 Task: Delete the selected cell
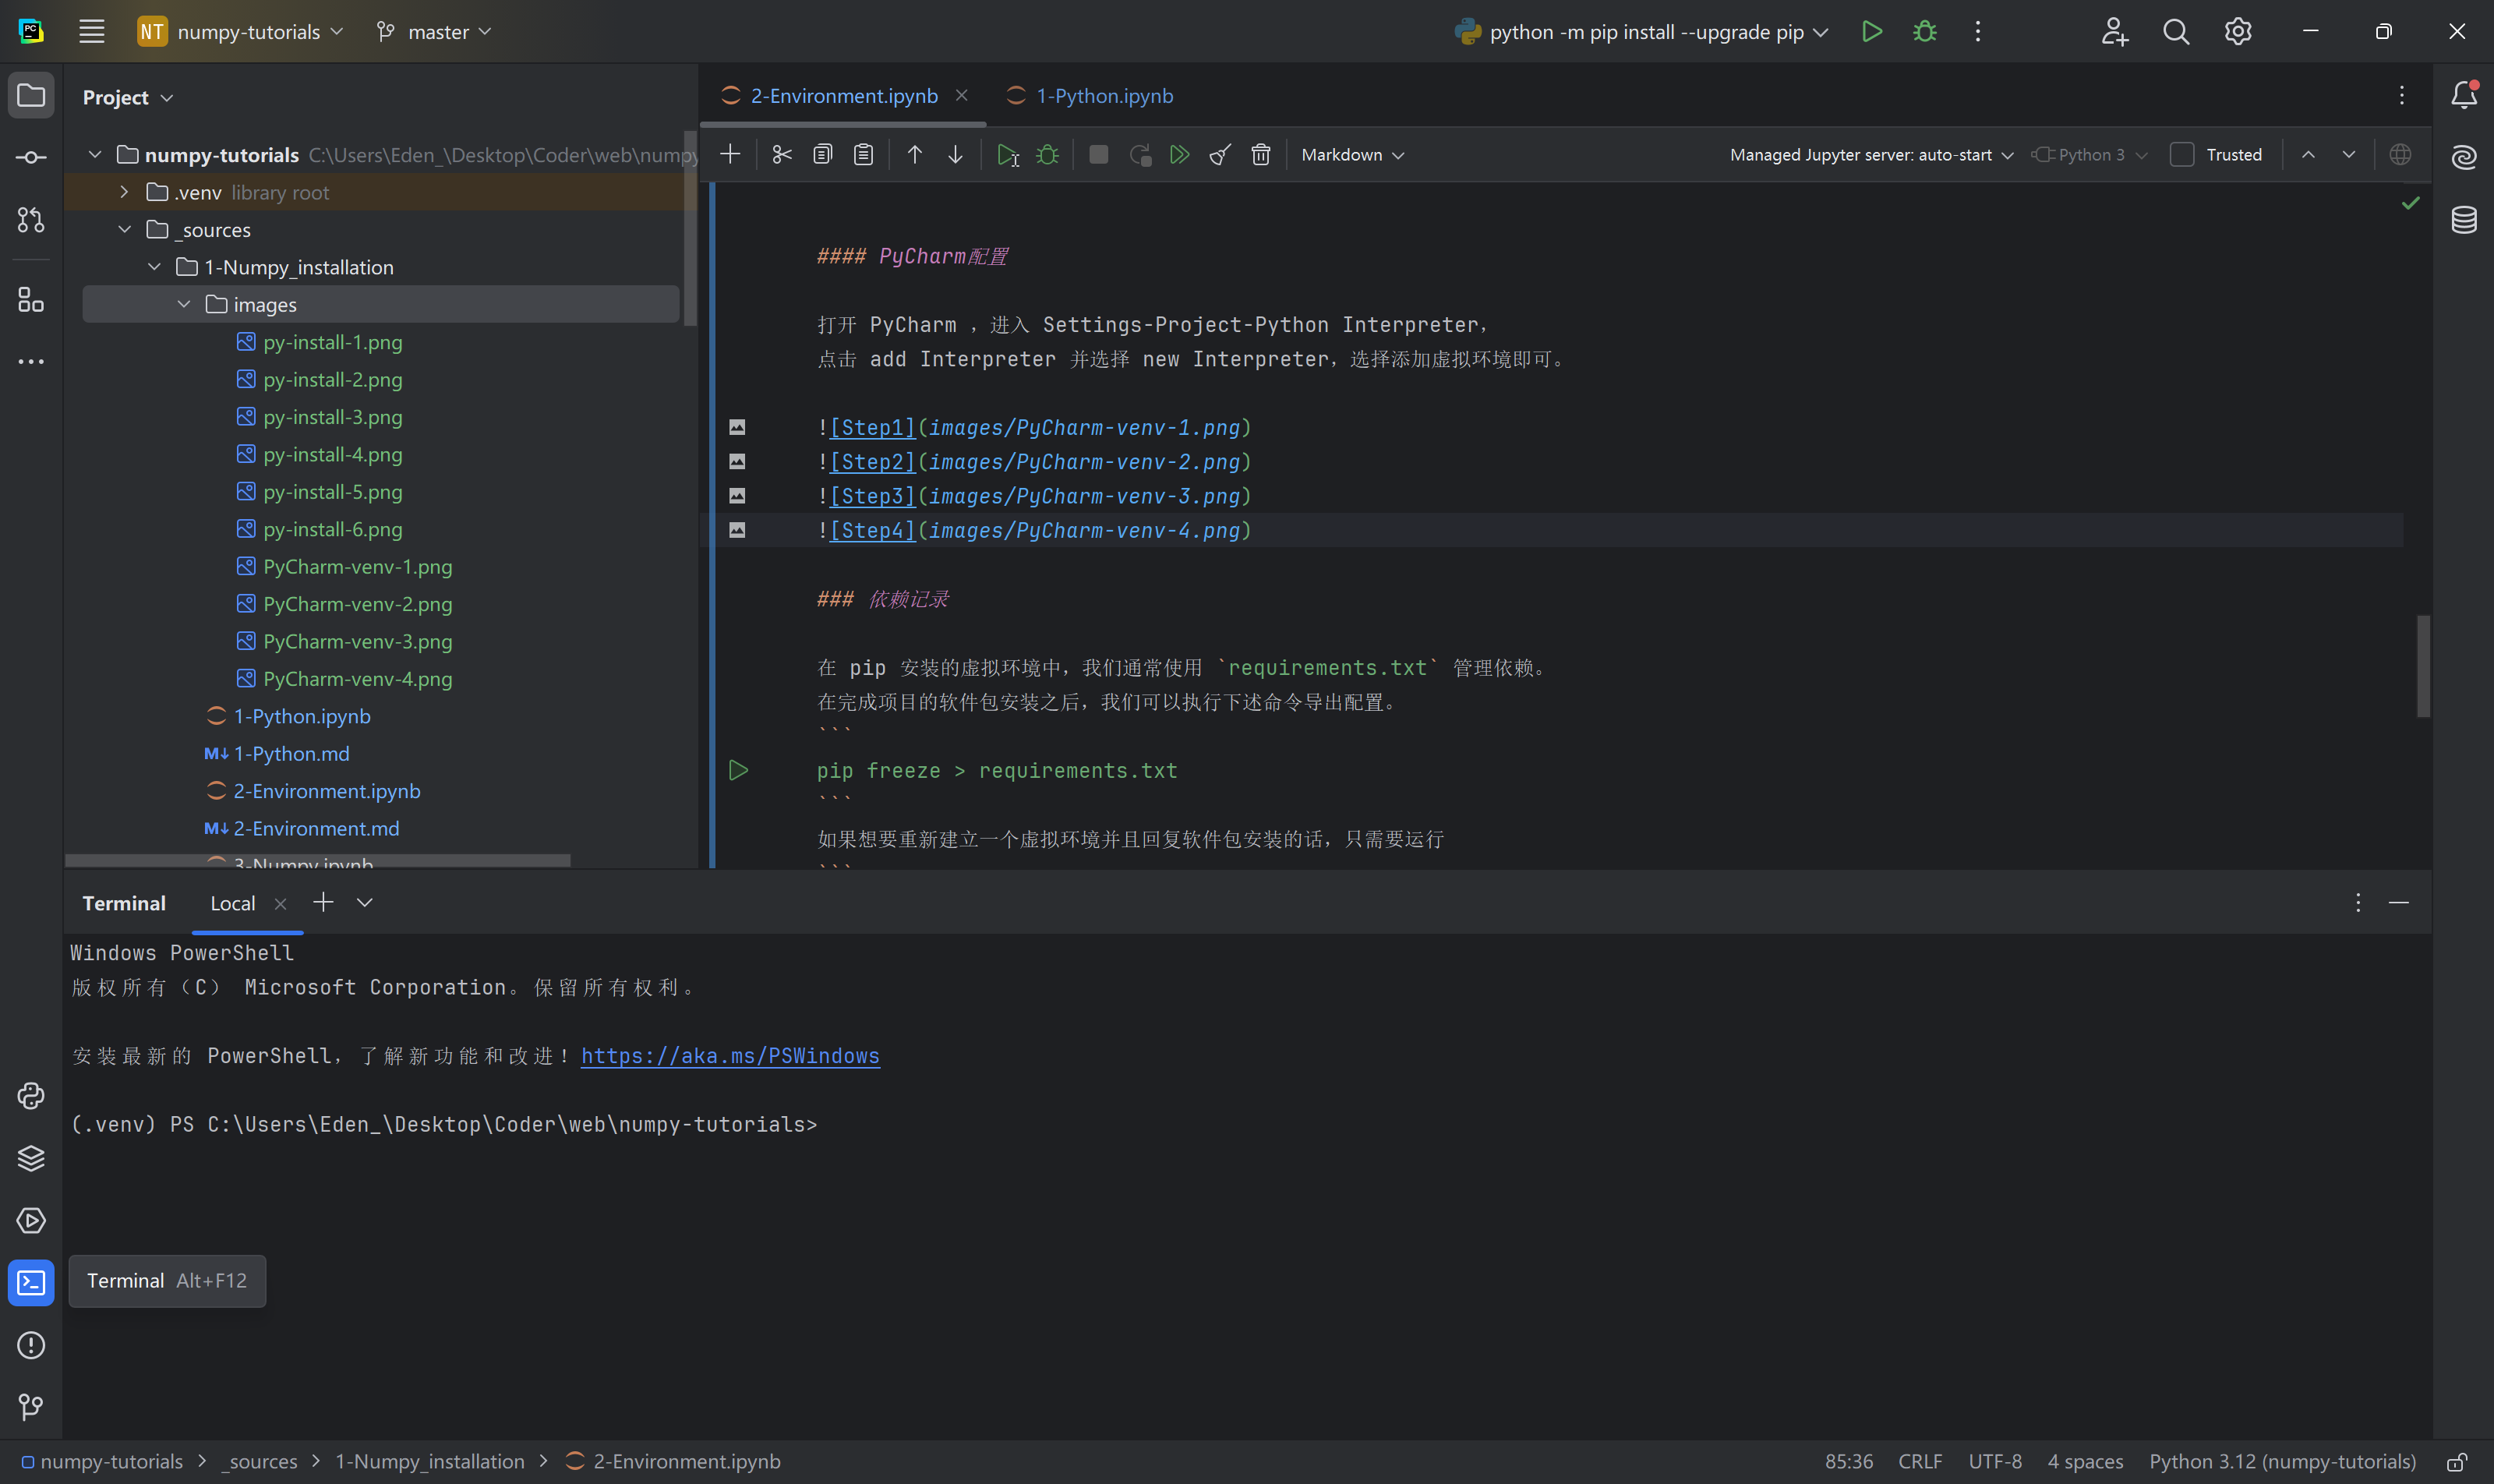(1261, 154)
